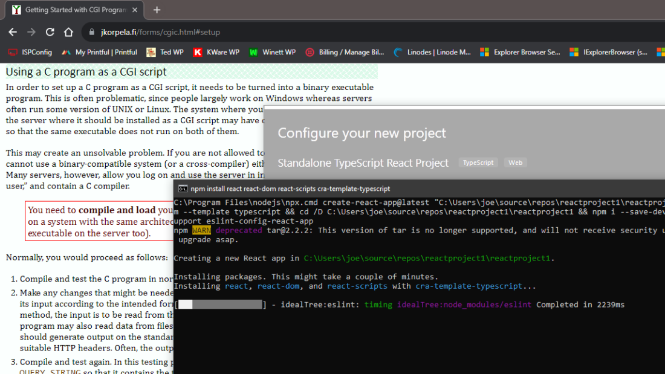Click the browser forward arrow

coord(31,32)
